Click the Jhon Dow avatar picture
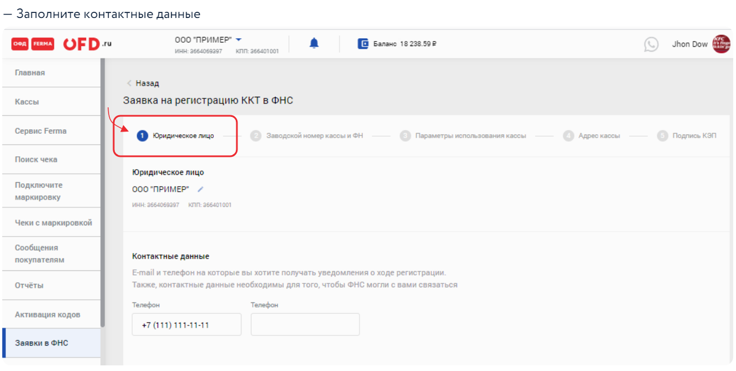This screenshot has width=736, height=371. [721, 44]
